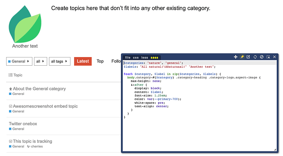Open the 'all tags' dropdown
This screenshot has width=283, height=156.
coord(59,62)
